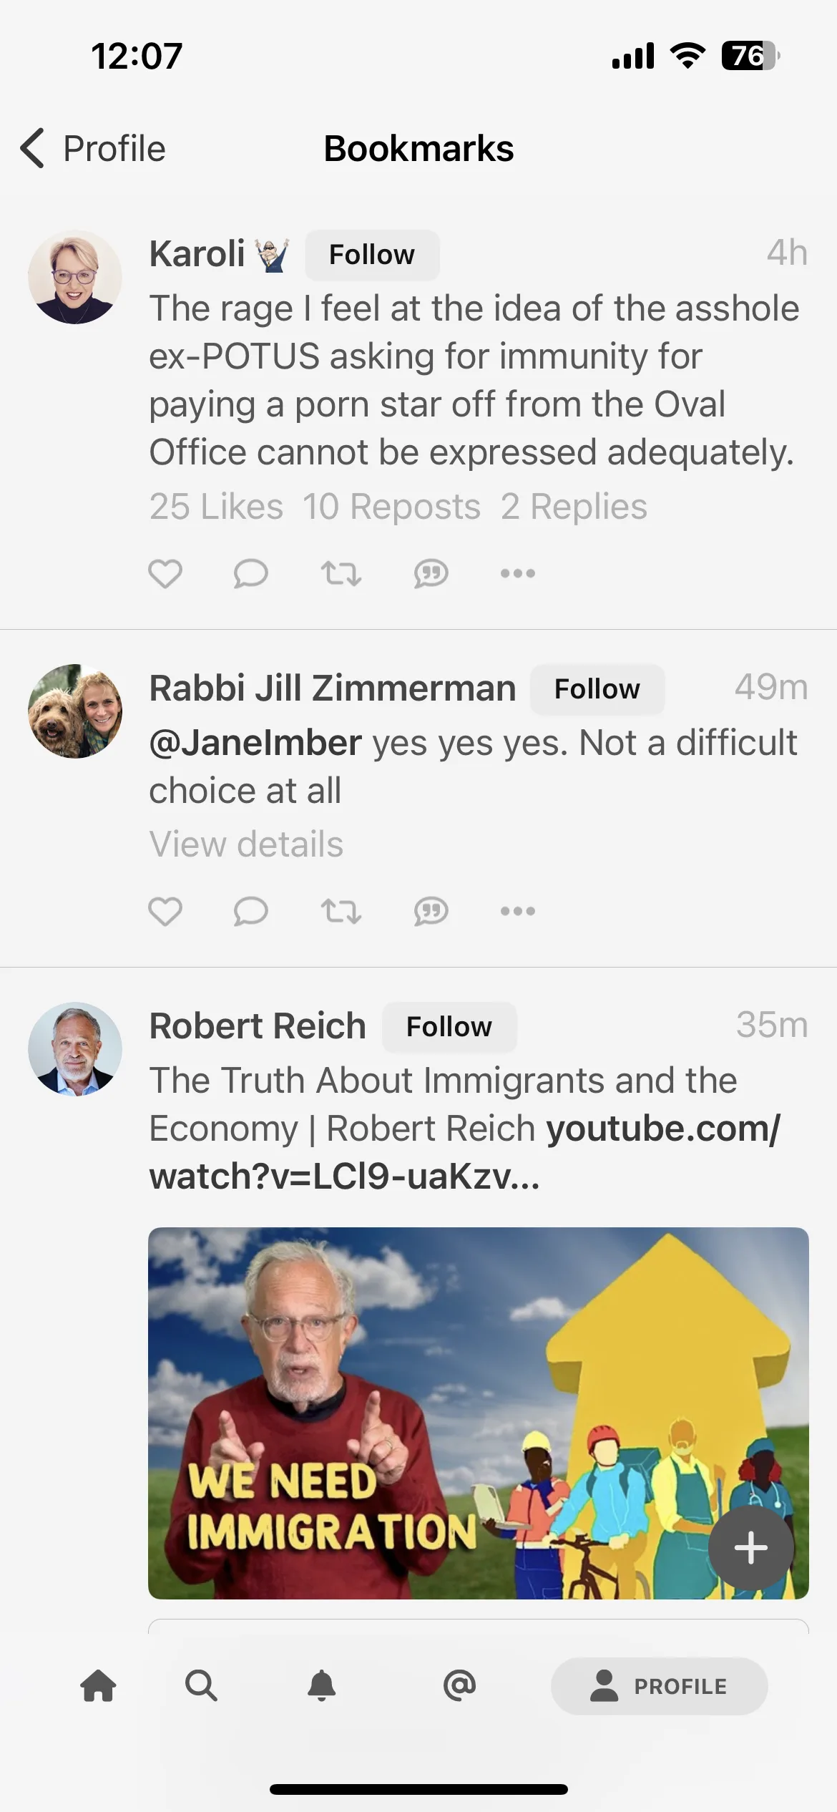This screenshot has width=837, height=1812.
Task: Open the Notifications bell tab
Action: 322,1685
